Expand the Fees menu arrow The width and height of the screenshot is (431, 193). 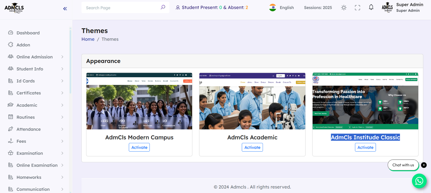(x=62, y=141)
